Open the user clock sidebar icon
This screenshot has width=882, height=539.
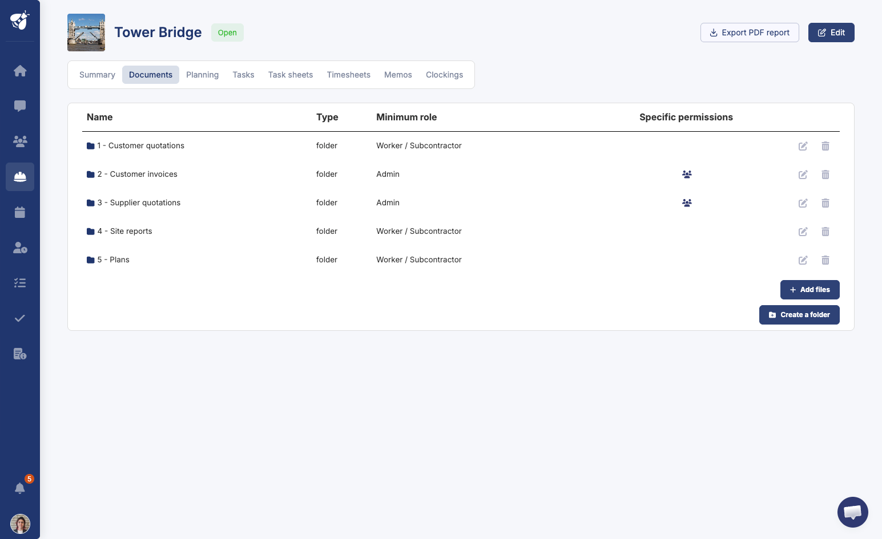20,248
